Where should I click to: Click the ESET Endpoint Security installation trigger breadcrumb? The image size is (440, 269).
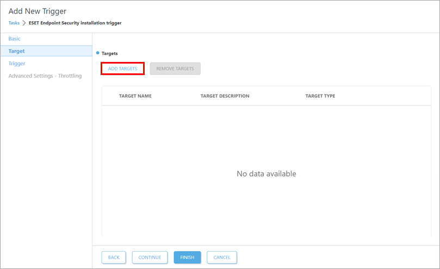point(75,23)
